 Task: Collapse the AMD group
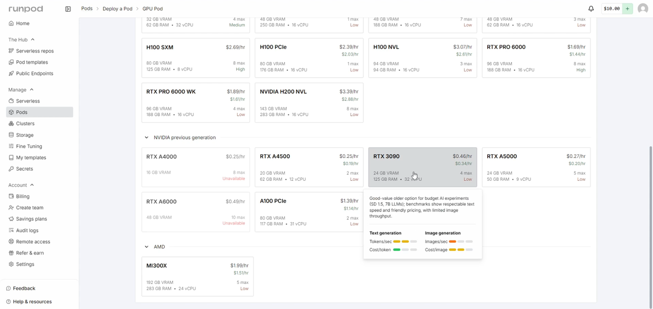tap(146, 247)
